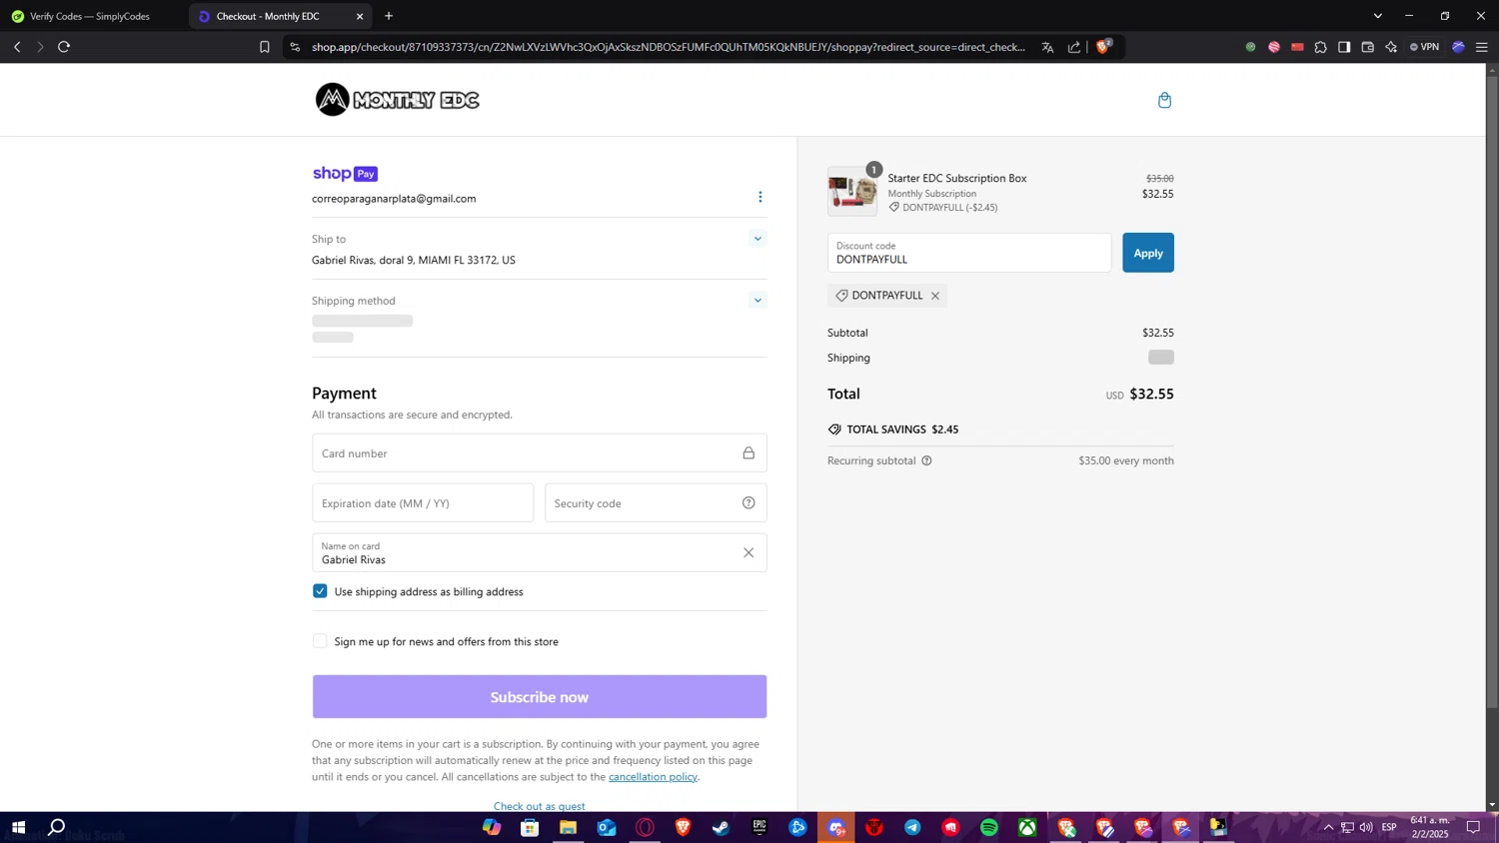Open Brave Wallet icon
This screenshot has width=1499, height=843.
pos(1368,47)
